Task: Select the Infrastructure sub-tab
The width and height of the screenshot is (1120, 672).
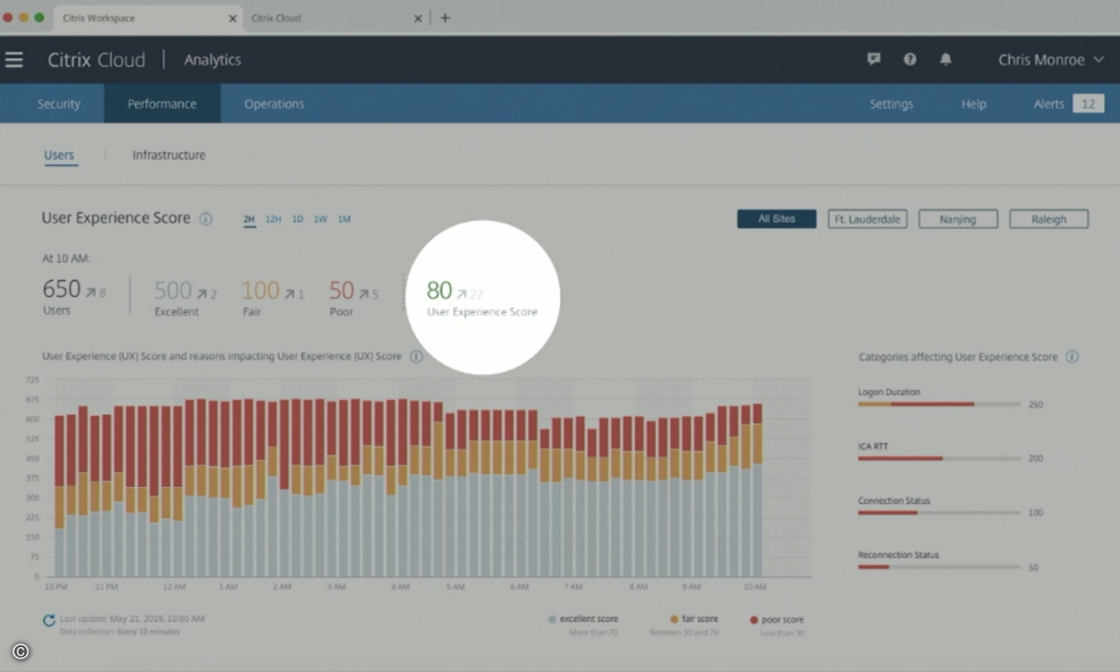Action: 169,155
